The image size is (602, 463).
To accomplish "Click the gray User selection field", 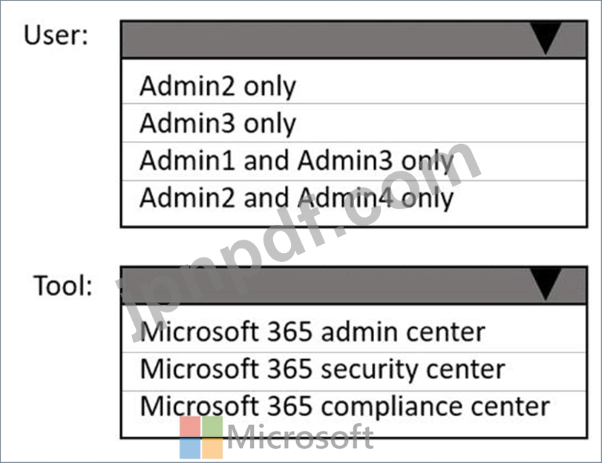I will point(353,39).
